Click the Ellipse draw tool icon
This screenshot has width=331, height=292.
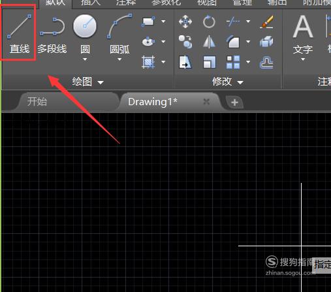pyautogui.click(x=148, y=41)
